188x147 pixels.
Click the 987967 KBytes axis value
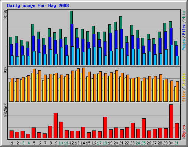point(6,110)
